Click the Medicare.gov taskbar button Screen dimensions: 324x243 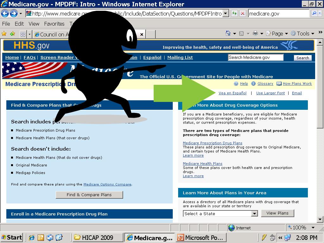149,238
